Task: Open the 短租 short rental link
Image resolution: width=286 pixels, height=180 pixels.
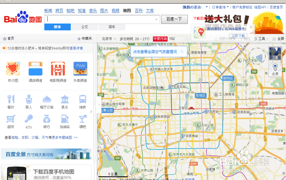Action: click(15, 137)
